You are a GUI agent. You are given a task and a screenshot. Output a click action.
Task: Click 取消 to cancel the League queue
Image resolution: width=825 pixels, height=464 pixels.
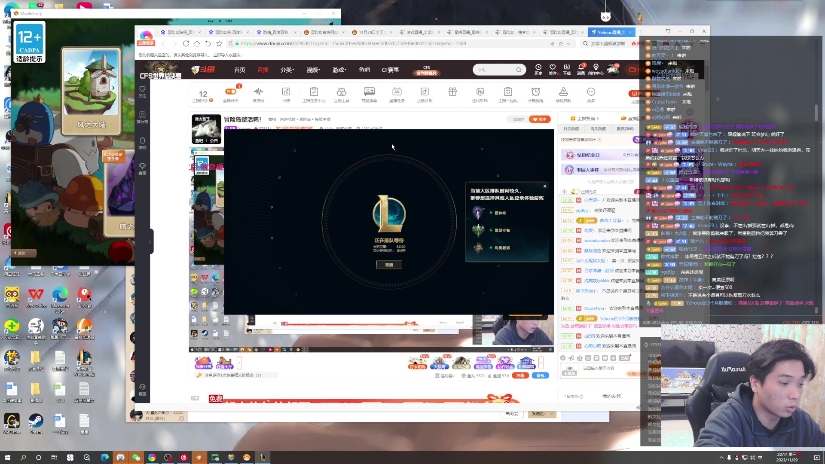(389, 265)
